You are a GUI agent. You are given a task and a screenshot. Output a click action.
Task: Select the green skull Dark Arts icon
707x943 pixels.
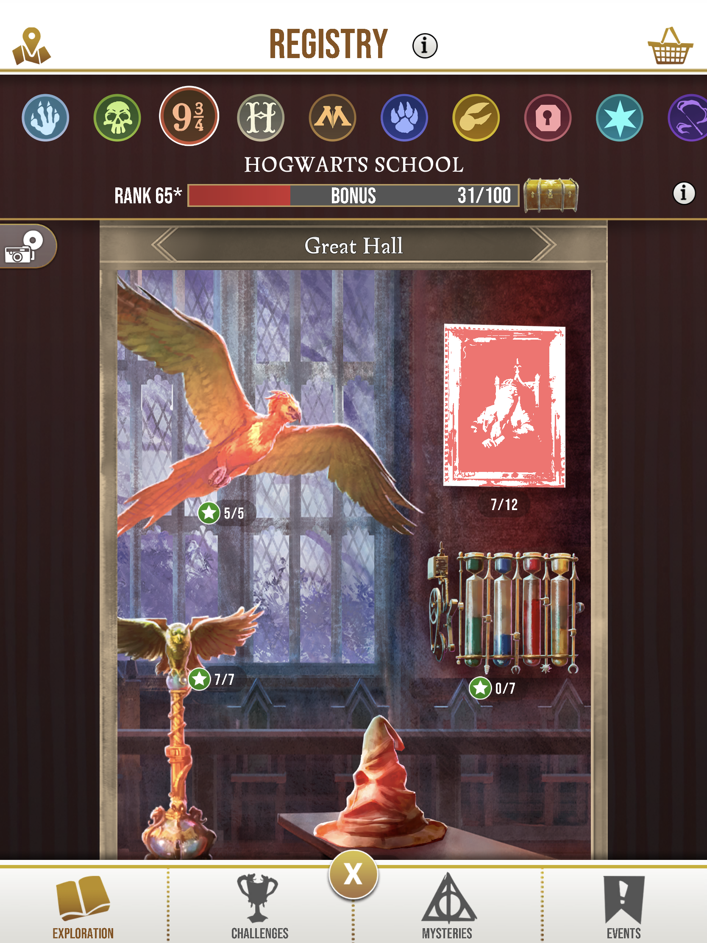point(117,117)
